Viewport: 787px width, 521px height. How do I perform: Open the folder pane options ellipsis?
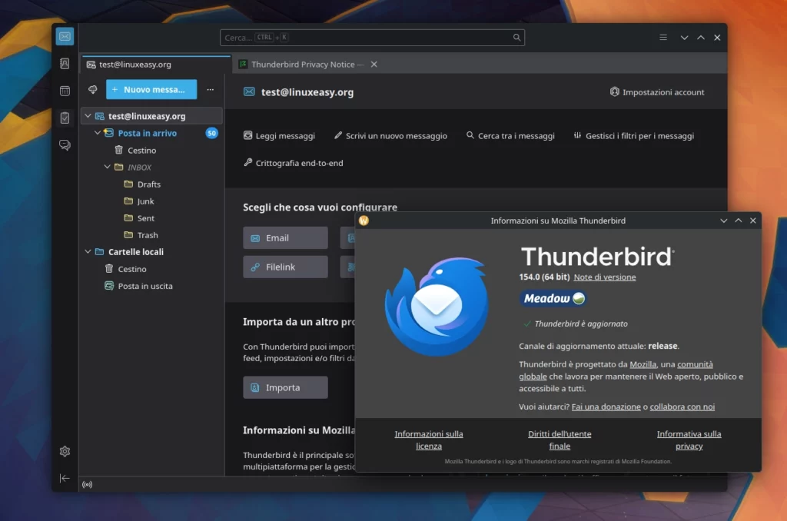[x=211, y=89]
